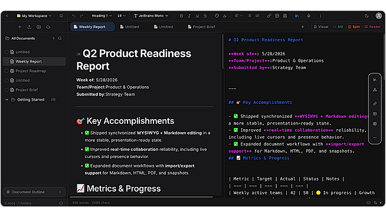Image resolution: width=386 pixels, height=217 pixels.
Task: Collapse the Getting Started folder
Action: (x=7, y=100)
